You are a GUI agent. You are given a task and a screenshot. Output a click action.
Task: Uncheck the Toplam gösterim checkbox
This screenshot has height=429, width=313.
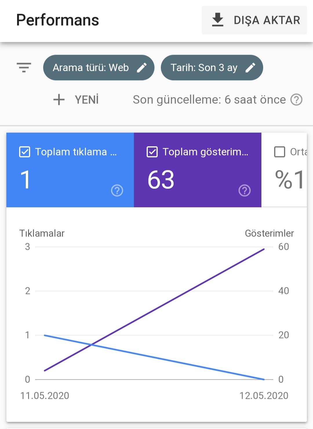[x=152, y=152]
